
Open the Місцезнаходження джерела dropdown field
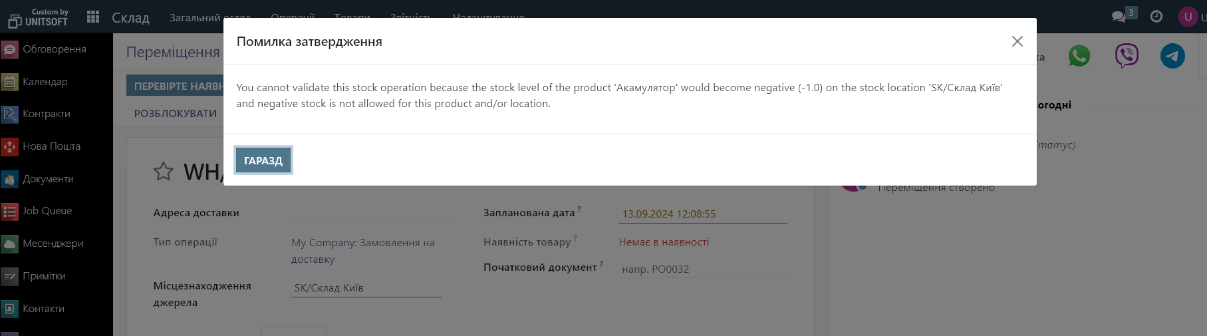(366, 288)
